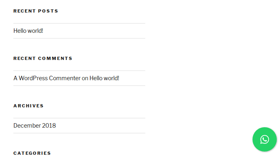Click the word "COMMENTS" in the second heading
280x156 pixels.
click(55, 58)
